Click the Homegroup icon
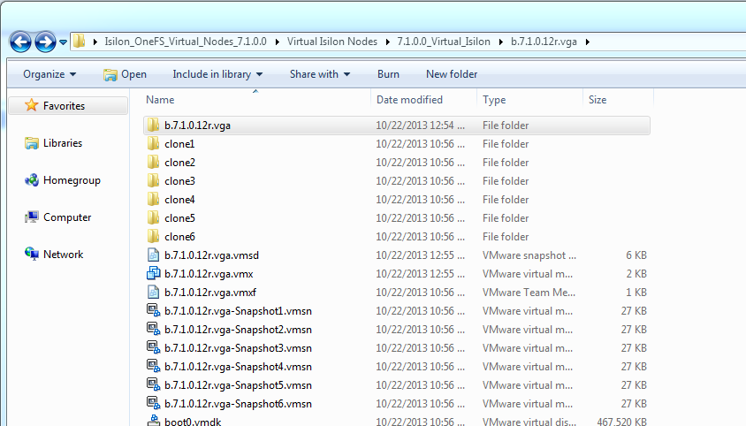The height and width of the screenshot is (426, 746). point(32,180)
